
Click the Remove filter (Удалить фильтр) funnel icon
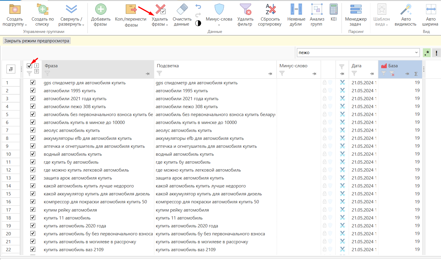(x=245, y=9)
